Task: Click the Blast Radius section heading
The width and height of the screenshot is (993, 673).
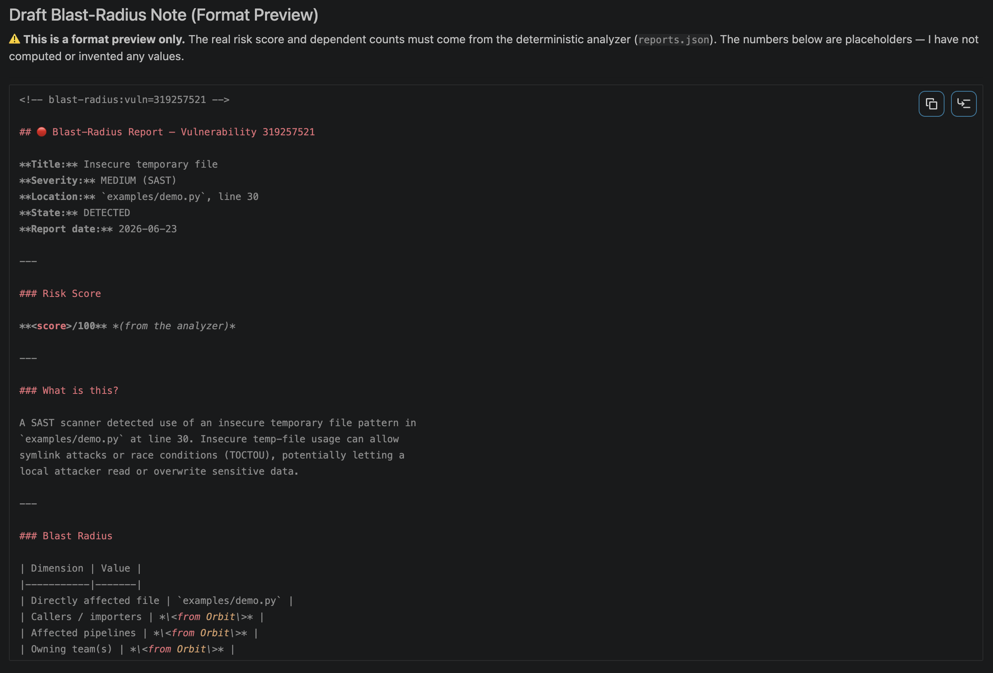Action: [66, 536]
